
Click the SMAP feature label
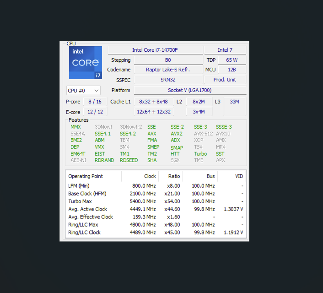point(177,148)
